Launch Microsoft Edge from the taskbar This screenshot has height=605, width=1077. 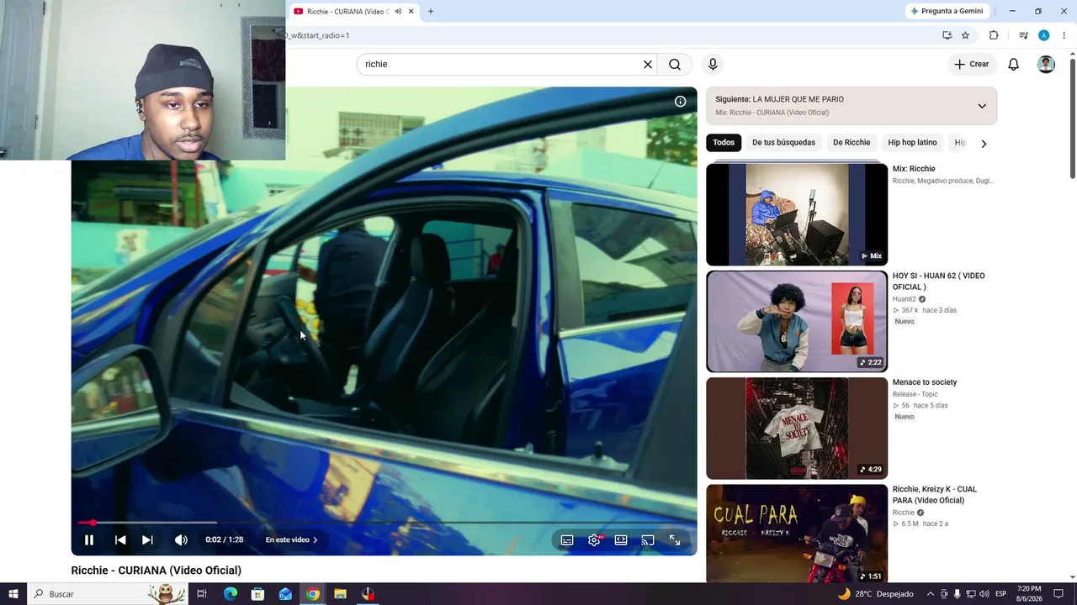tap(231, 594)
